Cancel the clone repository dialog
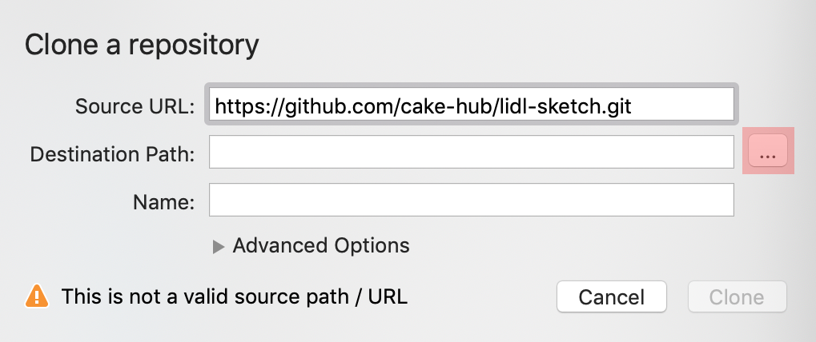 612,296
